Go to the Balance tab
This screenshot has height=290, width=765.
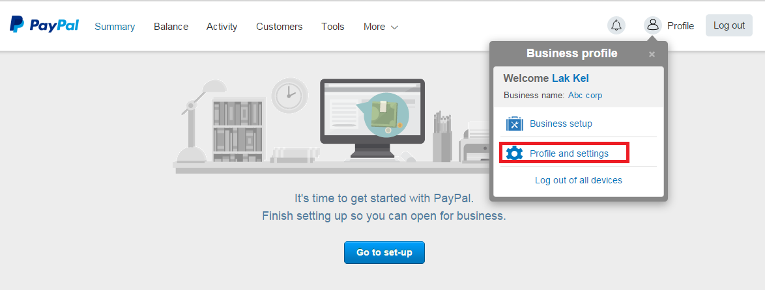(171, 27)
